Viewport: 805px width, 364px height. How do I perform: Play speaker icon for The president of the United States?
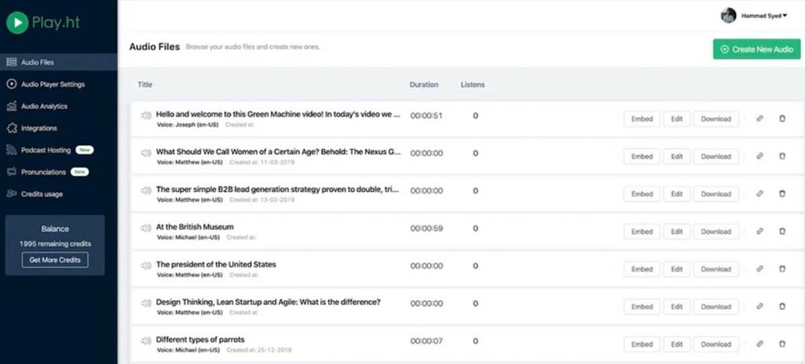tap(145, 266)
